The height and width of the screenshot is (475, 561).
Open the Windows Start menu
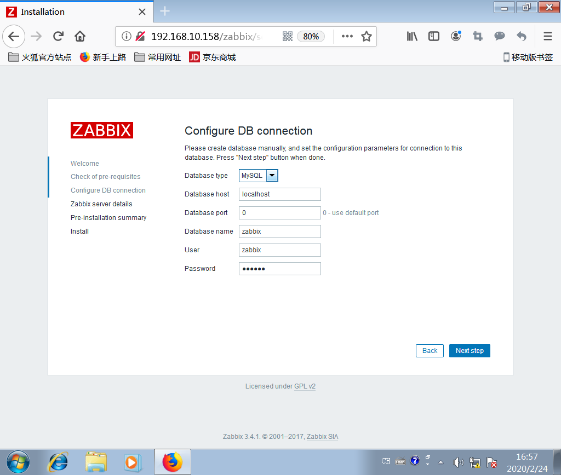[18, 462]
